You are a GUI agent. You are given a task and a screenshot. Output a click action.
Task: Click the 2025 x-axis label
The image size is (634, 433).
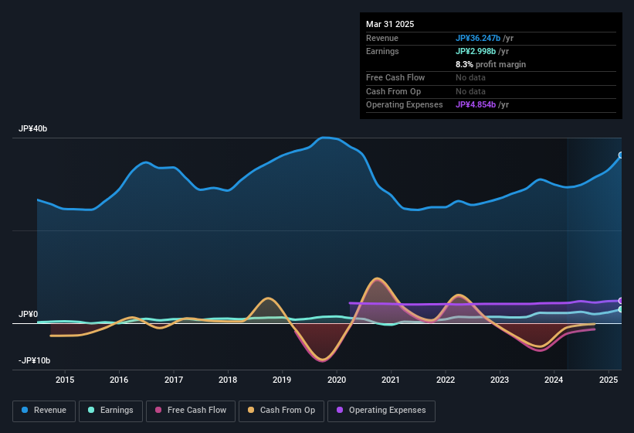coord(609,380)
